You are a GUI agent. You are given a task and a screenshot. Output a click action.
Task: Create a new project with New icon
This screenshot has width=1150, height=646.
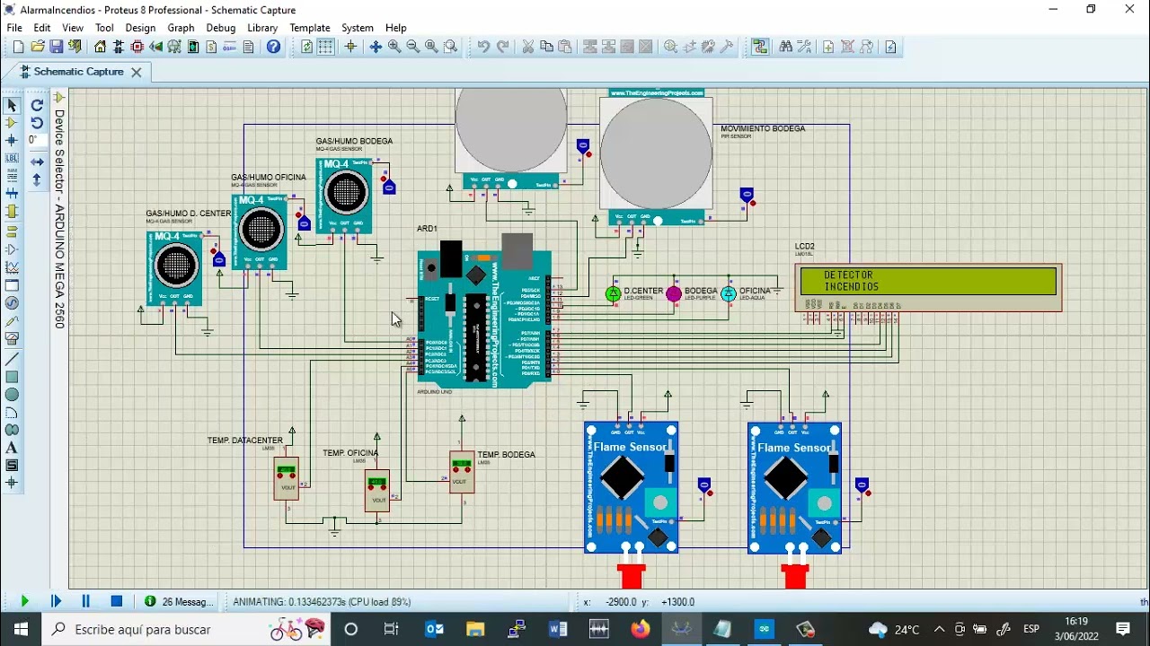click(x=18, y=47)
